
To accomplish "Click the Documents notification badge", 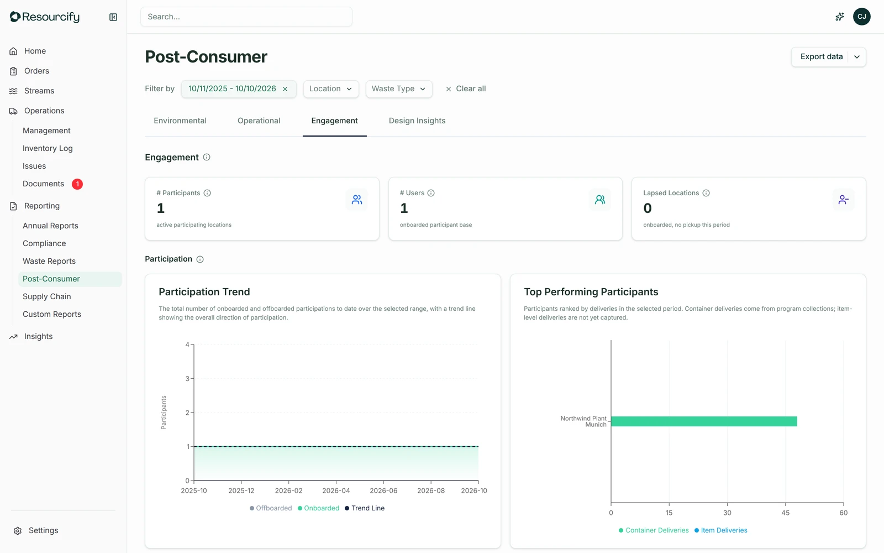I will [x=77, y=184].
